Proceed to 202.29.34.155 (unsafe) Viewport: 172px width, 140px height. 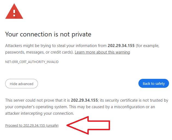[32, 125]
